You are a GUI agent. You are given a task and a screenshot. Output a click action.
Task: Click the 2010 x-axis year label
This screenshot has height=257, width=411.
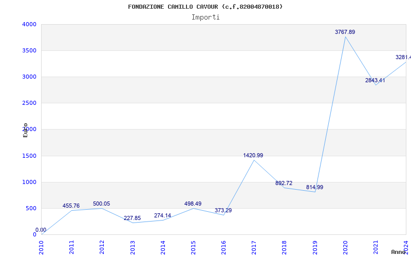tap(42, 247)
